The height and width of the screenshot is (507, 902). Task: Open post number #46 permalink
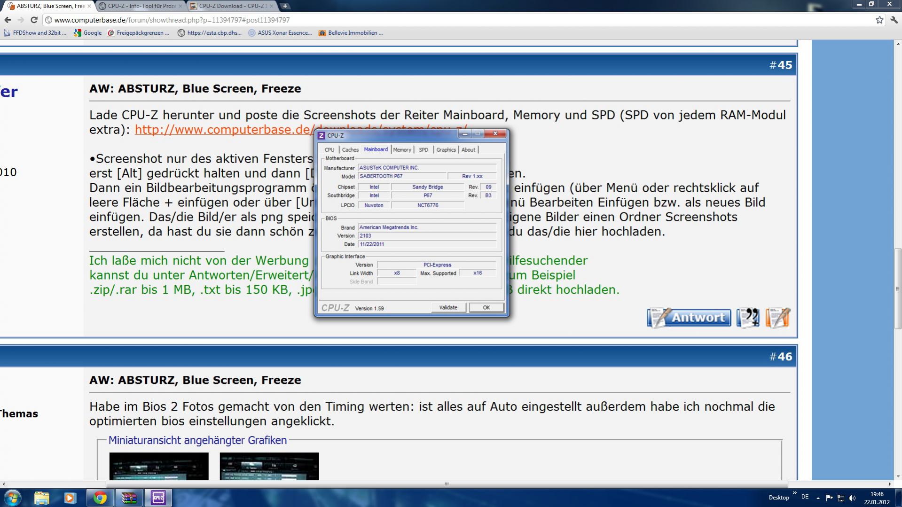(781, 357)
